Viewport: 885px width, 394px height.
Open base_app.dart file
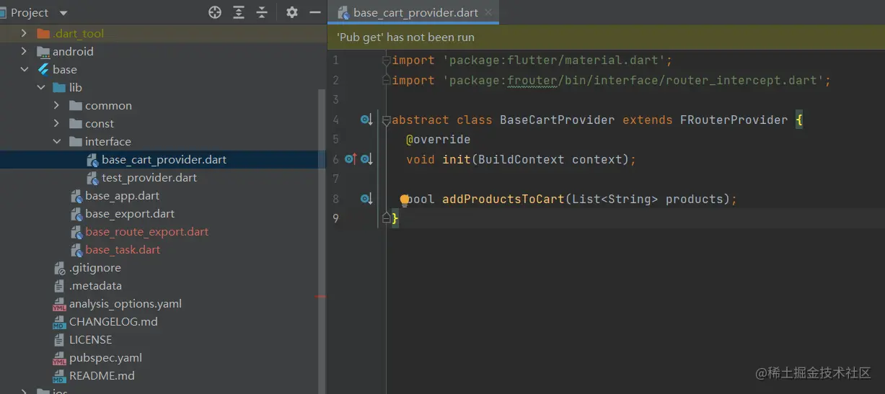[x=122, y=195]
